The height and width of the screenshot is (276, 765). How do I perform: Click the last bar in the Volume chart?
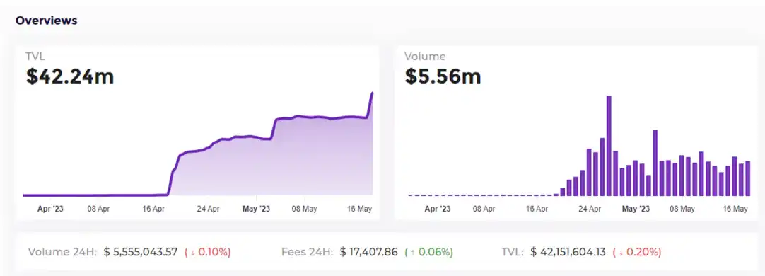[x=747, y=178]
